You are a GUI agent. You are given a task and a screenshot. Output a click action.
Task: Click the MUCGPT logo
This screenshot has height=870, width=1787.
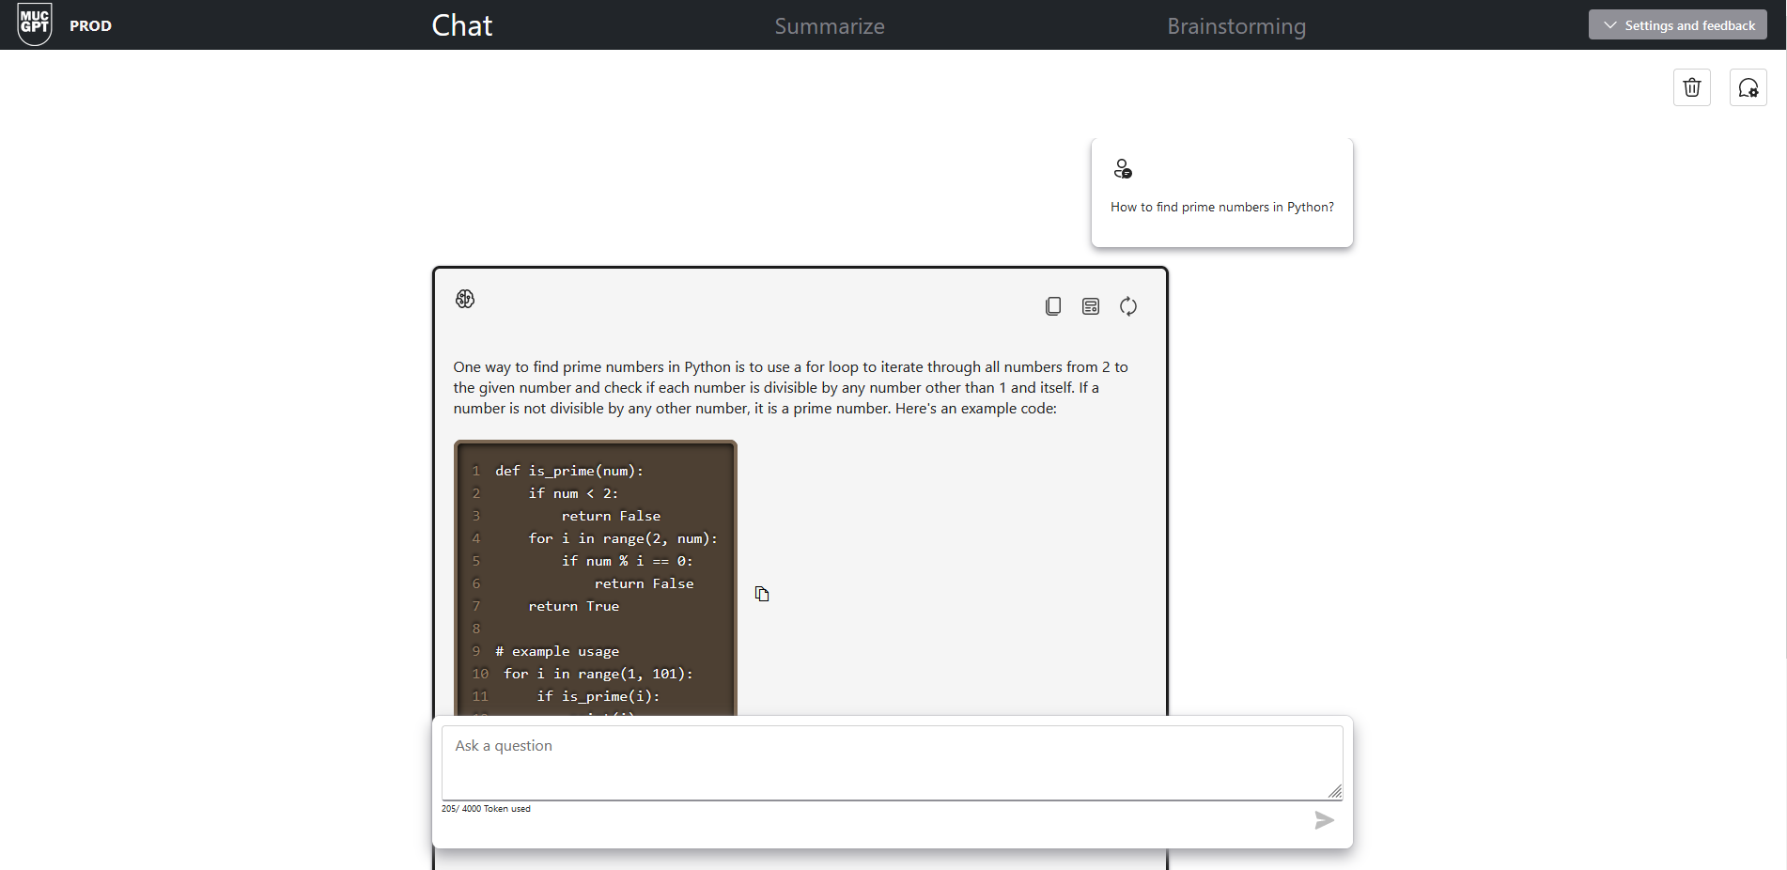click(35, 23)
